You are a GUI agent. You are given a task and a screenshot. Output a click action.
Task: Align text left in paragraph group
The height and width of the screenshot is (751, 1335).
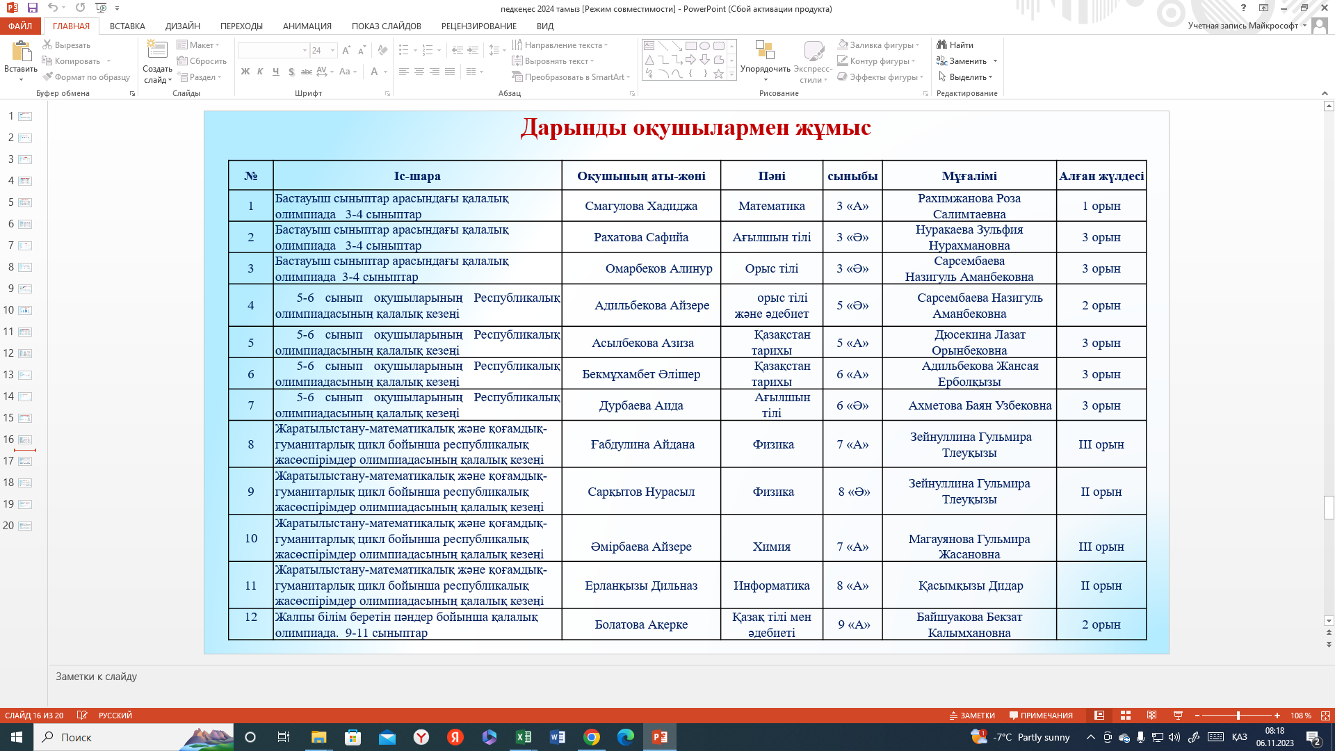coord(404,72)
